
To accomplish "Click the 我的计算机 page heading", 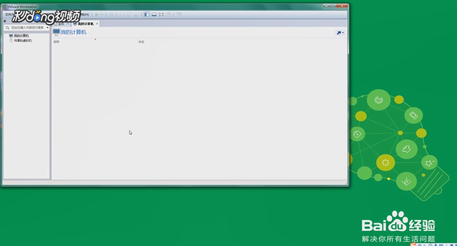I will coord(73,32).
